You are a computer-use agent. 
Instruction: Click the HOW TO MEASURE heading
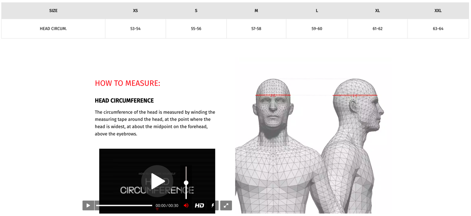point(127,83)
